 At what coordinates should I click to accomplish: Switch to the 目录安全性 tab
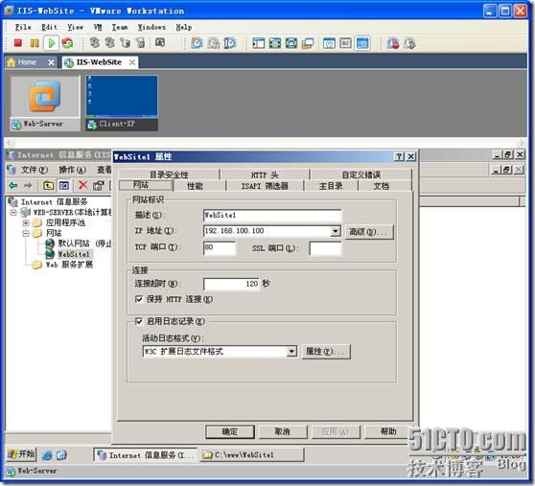[169, 175]
